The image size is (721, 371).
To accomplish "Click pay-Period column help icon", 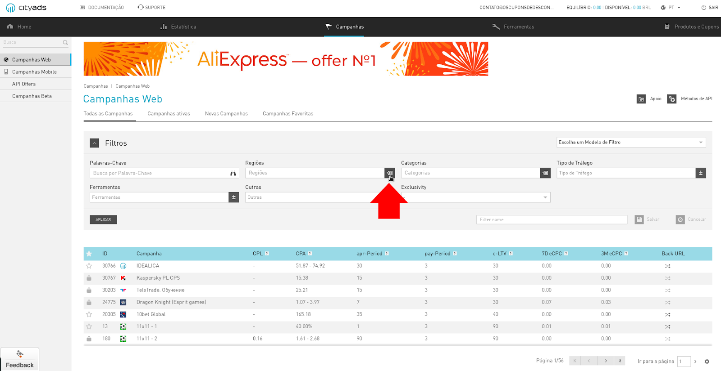I will pos(455,254).
